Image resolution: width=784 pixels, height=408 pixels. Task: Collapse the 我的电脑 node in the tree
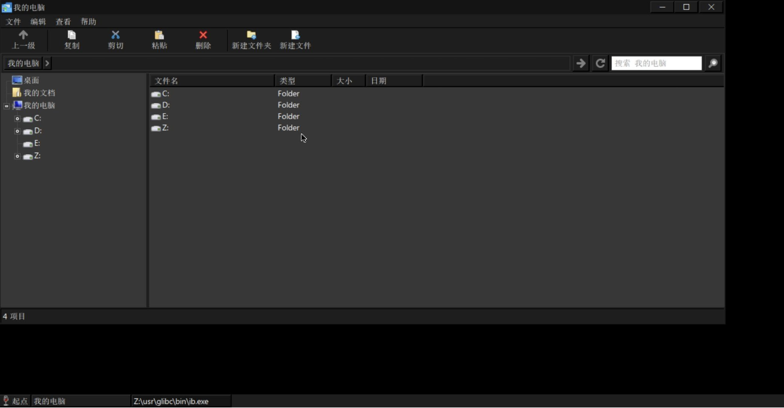[7, 105]
